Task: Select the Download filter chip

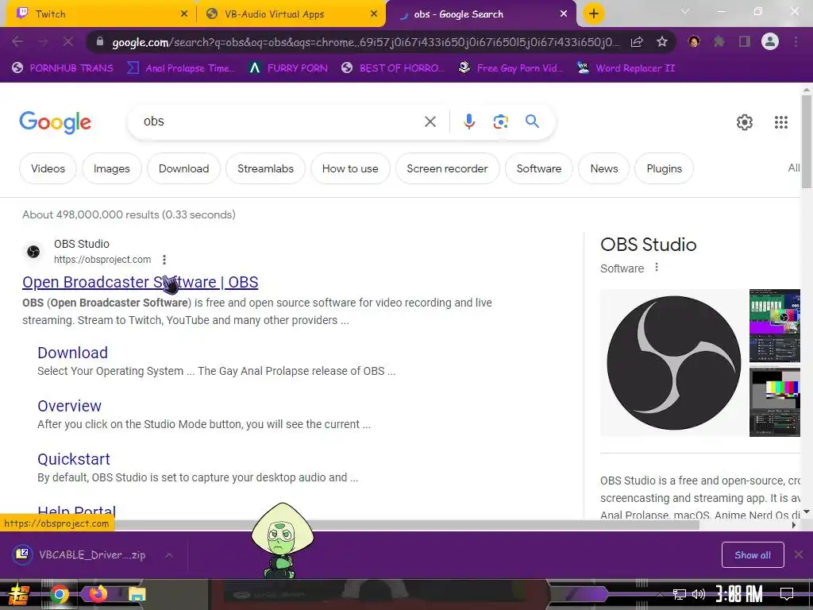Action: coord(183,168)
